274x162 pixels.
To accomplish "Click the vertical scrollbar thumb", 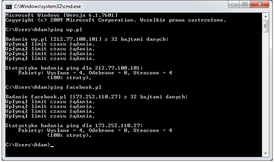I will pos(266,26).
